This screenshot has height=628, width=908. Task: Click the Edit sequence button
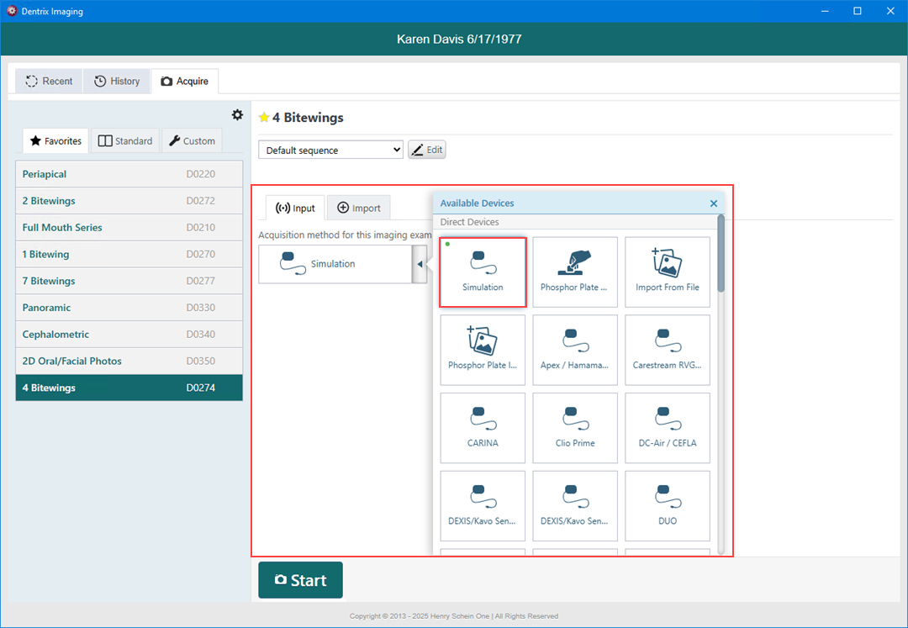click(x=426, y=150)
